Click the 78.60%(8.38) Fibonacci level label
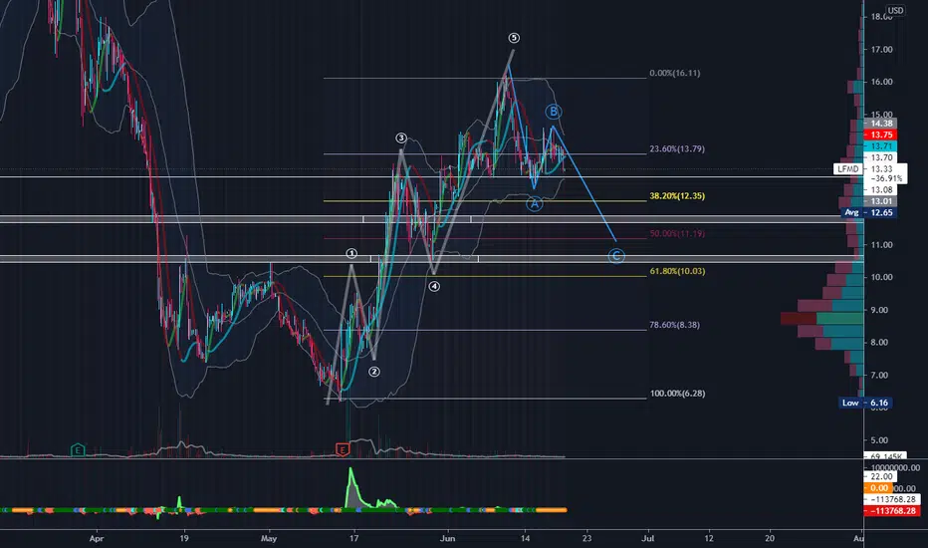 point(675,325)
